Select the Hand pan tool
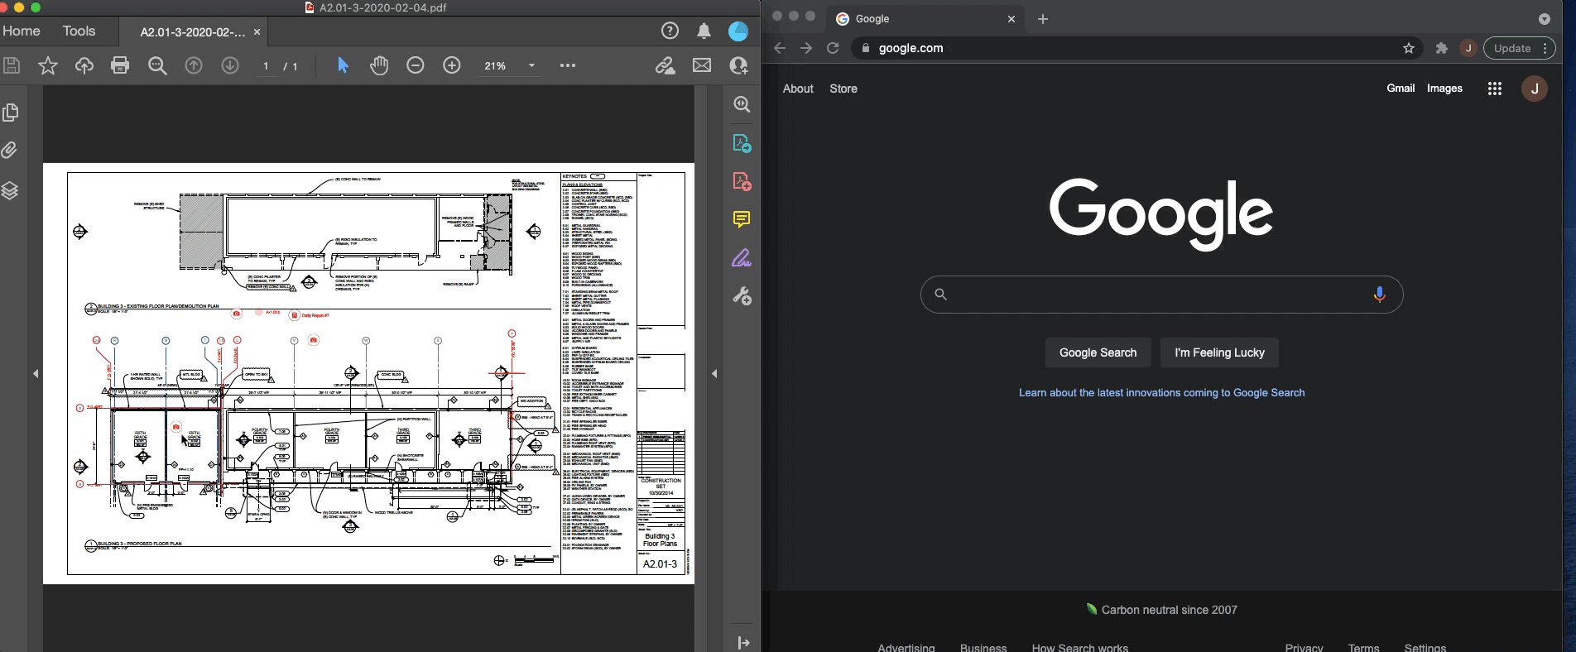The image size is (1576, 652). [379, 65]
